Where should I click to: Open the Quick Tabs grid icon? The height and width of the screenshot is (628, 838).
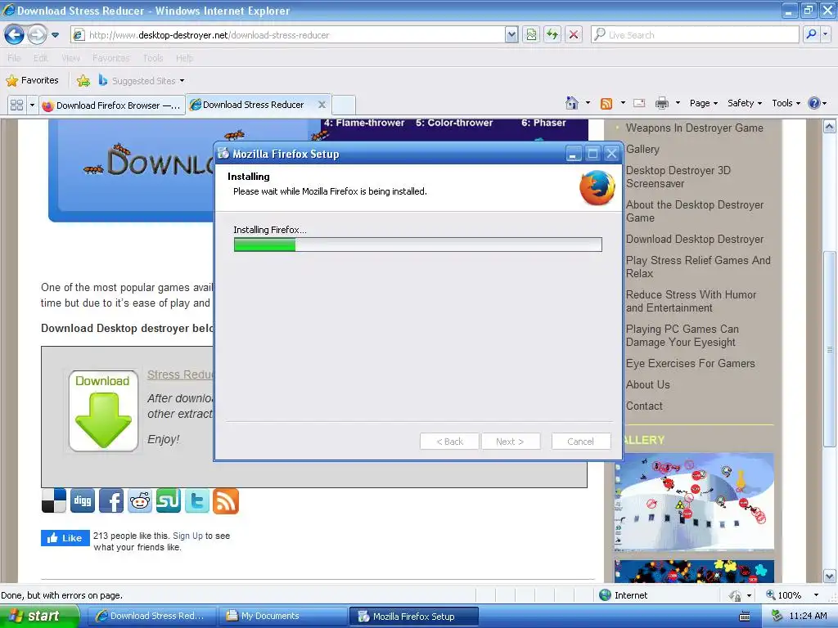click(x=16, y=105)
